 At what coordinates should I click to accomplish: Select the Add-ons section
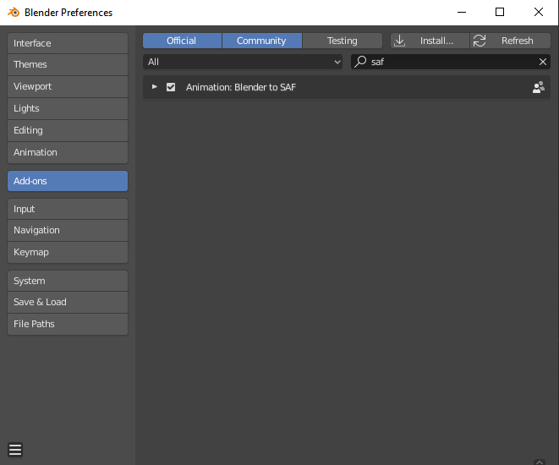68,181
